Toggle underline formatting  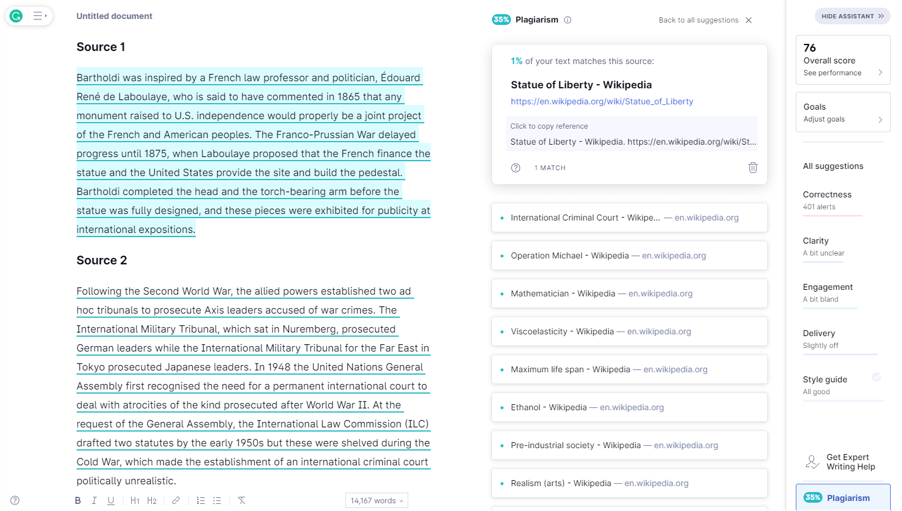[x=111, y=500]
